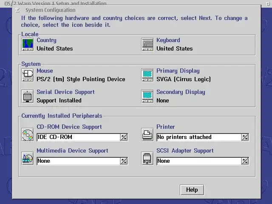Click the Multimedia Device Support None field

[78, 161]
